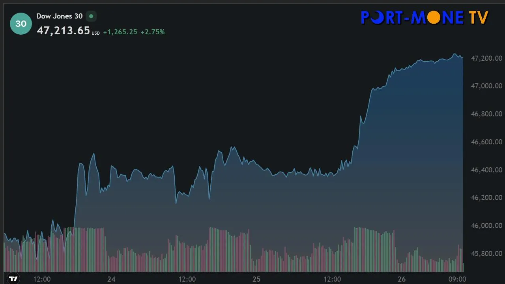This screenshot has width=505, height=284.
Task: Click the +2.75% percent change
Action: tap(153, 32)
